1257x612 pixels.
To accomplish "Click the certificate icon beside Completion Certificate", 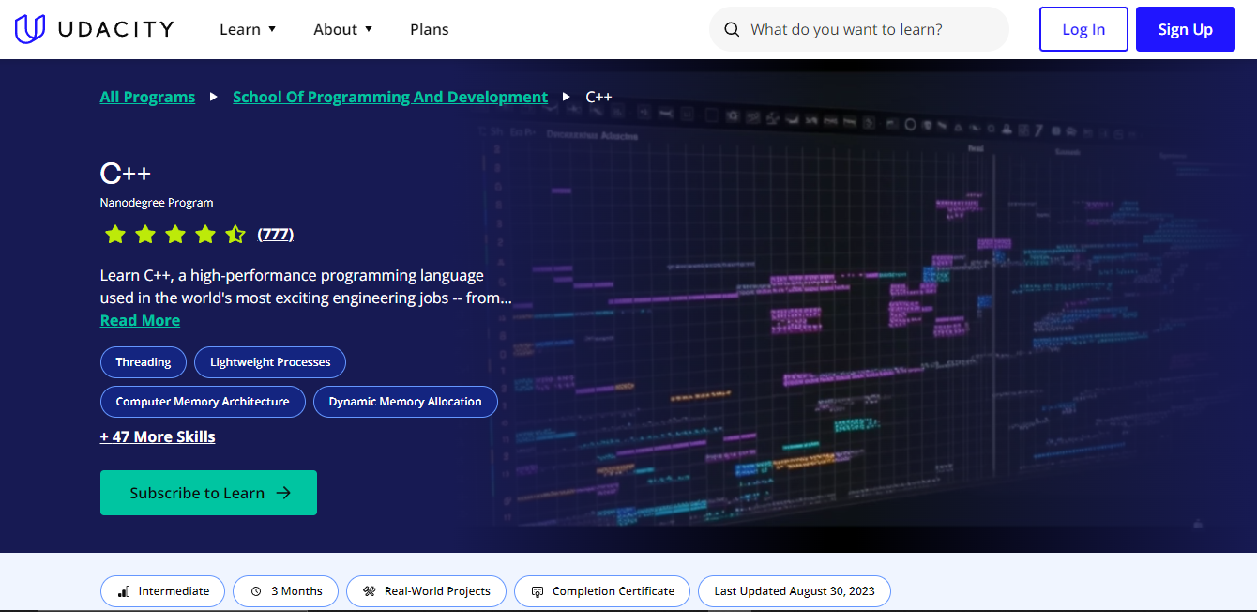I will coord(538,591).
